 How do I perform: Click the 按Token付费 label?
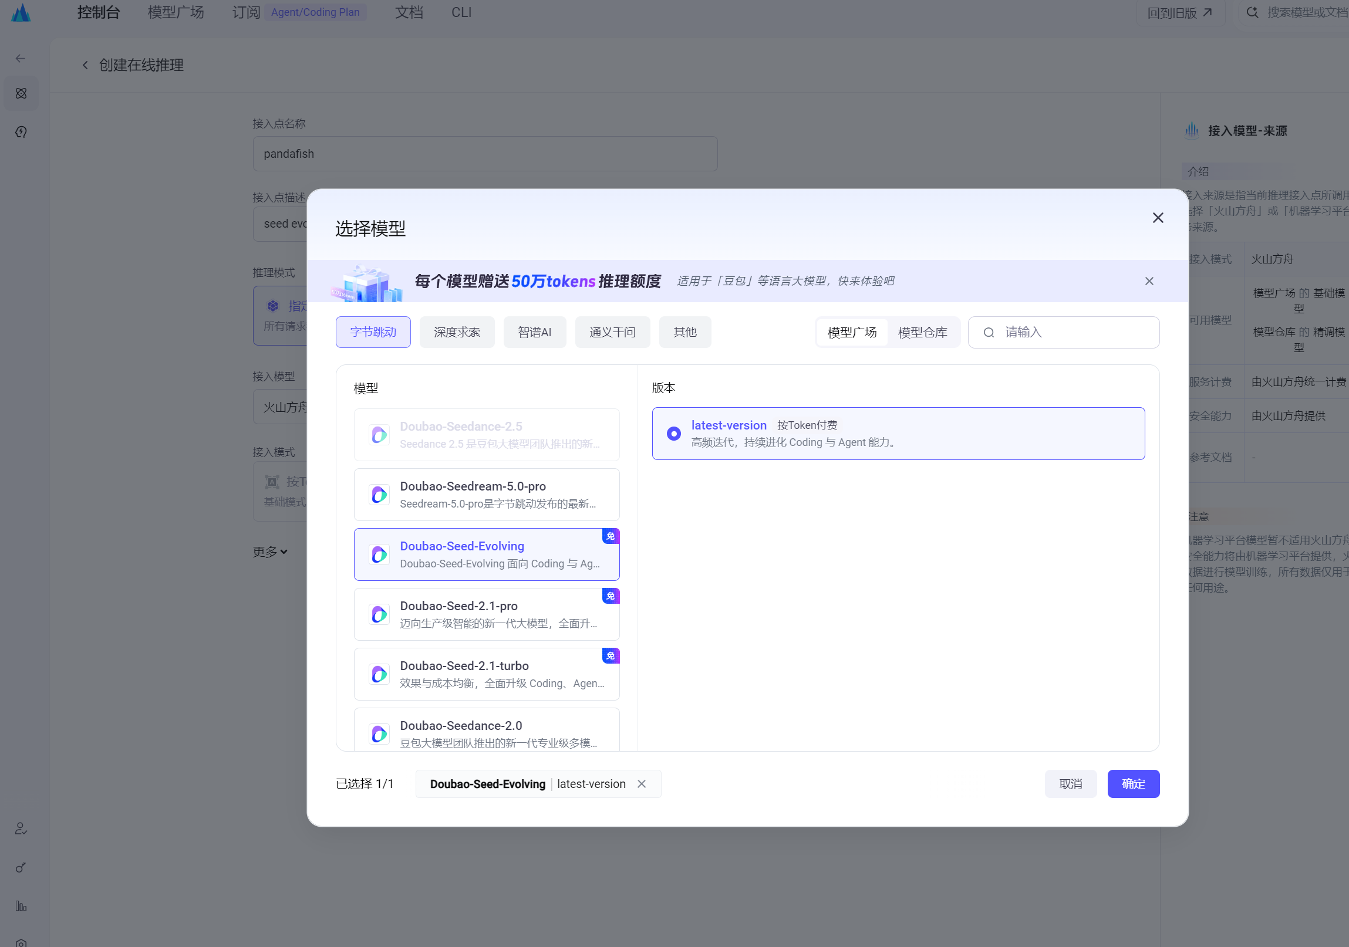tap(807, 425)
